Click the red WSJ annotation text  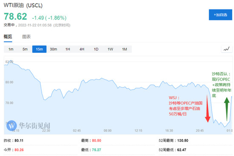185,106
